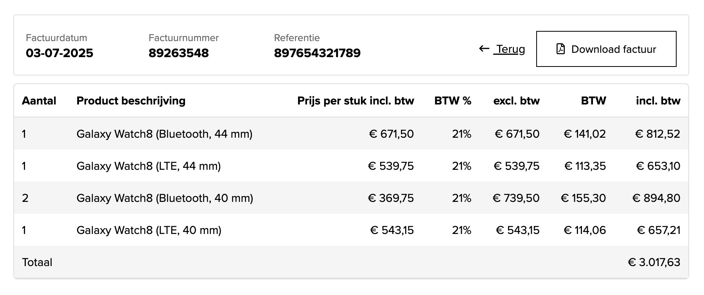The image size is (704, 295).
Task: Click the invoice number 89263548
Action: (x=178, y=53)
